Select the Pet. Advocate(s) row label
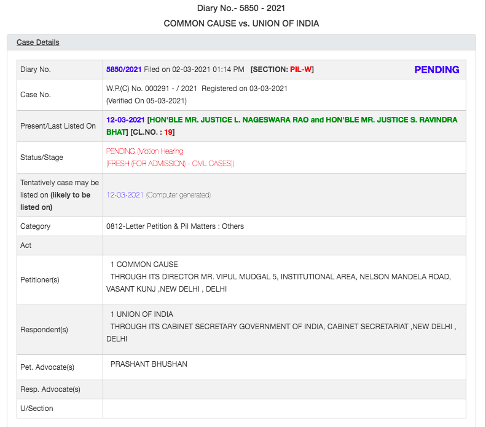 click(47, 367)
